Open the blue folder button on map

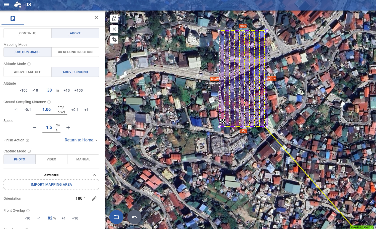pyautogui.click(x=116, y=217)
